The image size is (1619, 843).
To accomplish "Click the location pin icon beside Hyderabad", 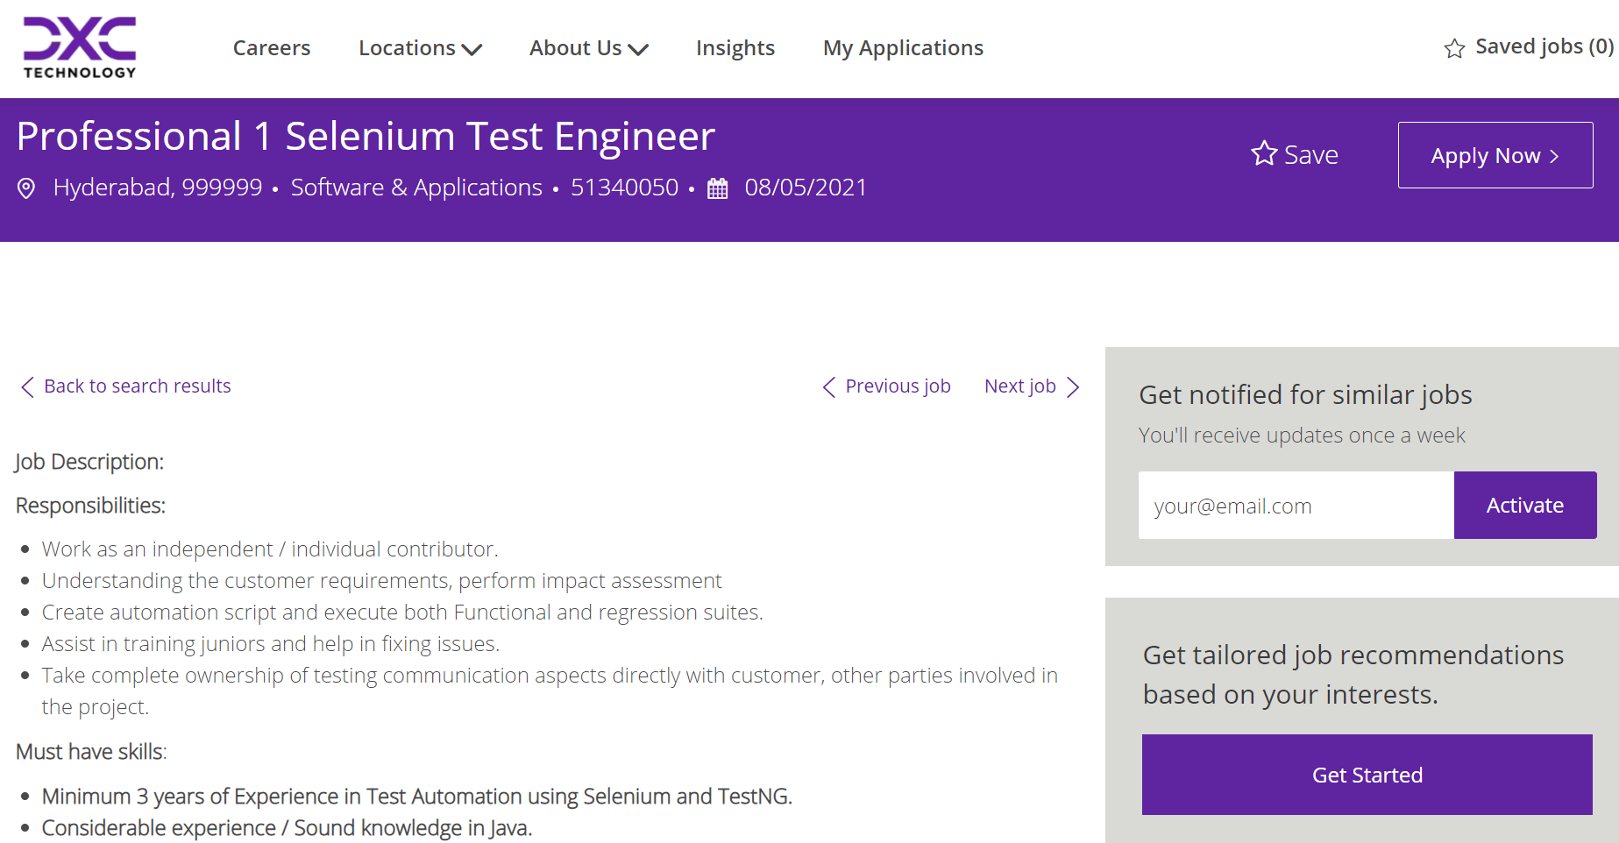I will pos(26,188).
